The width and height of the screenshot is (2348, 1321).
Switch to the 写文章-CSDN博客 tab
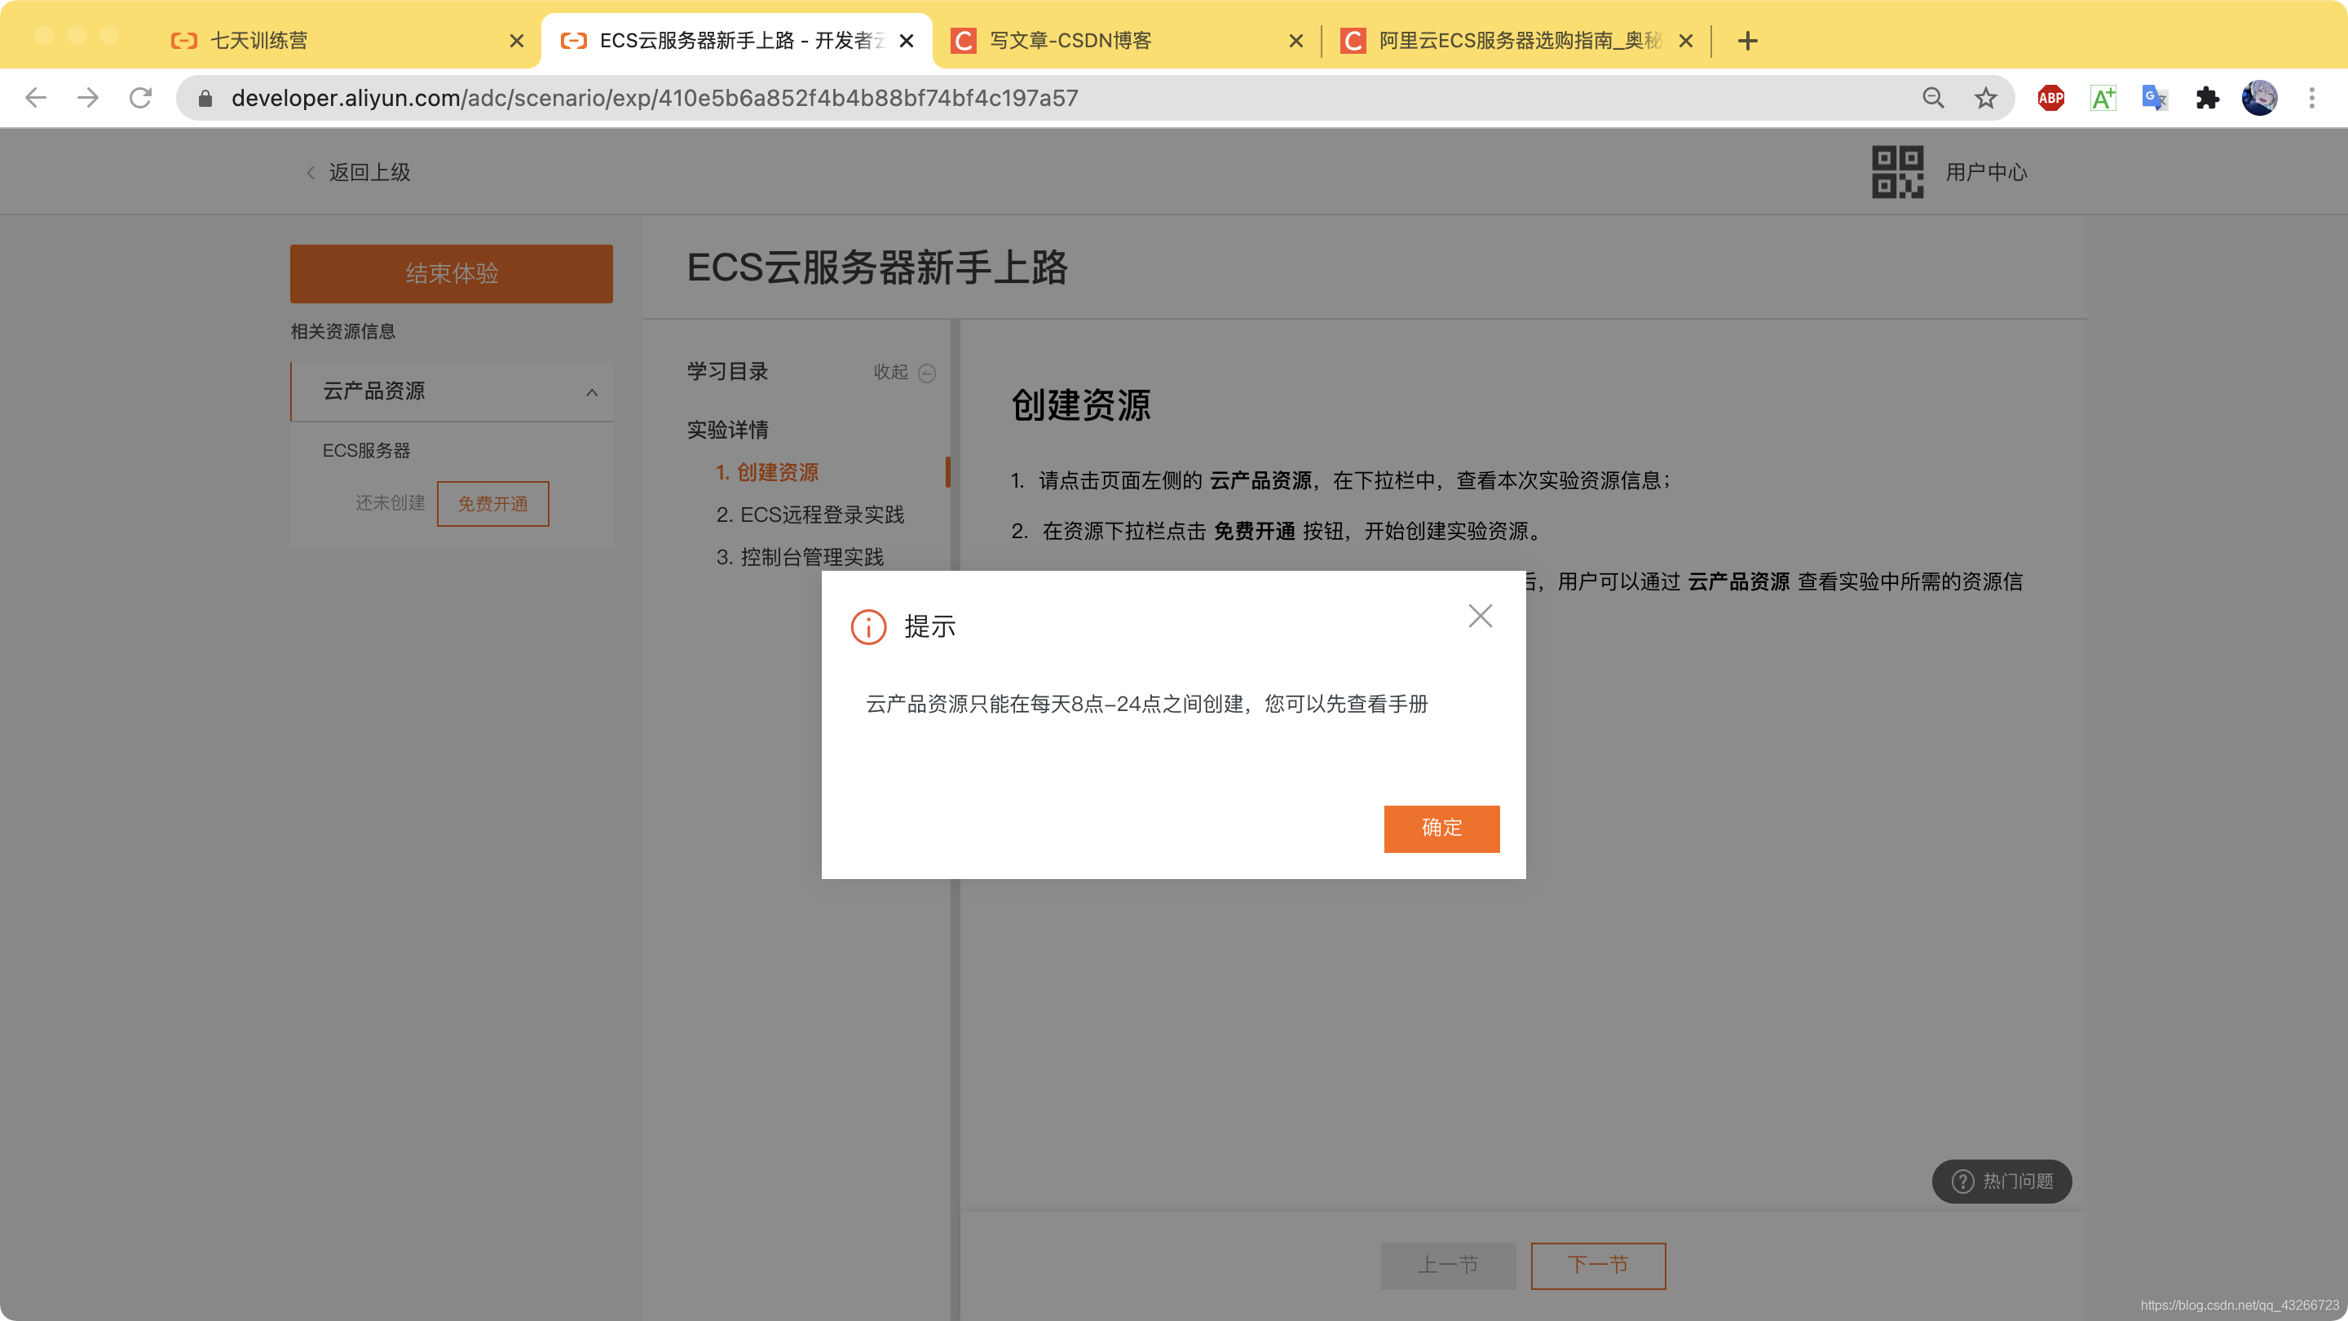tap(1126, 41)
